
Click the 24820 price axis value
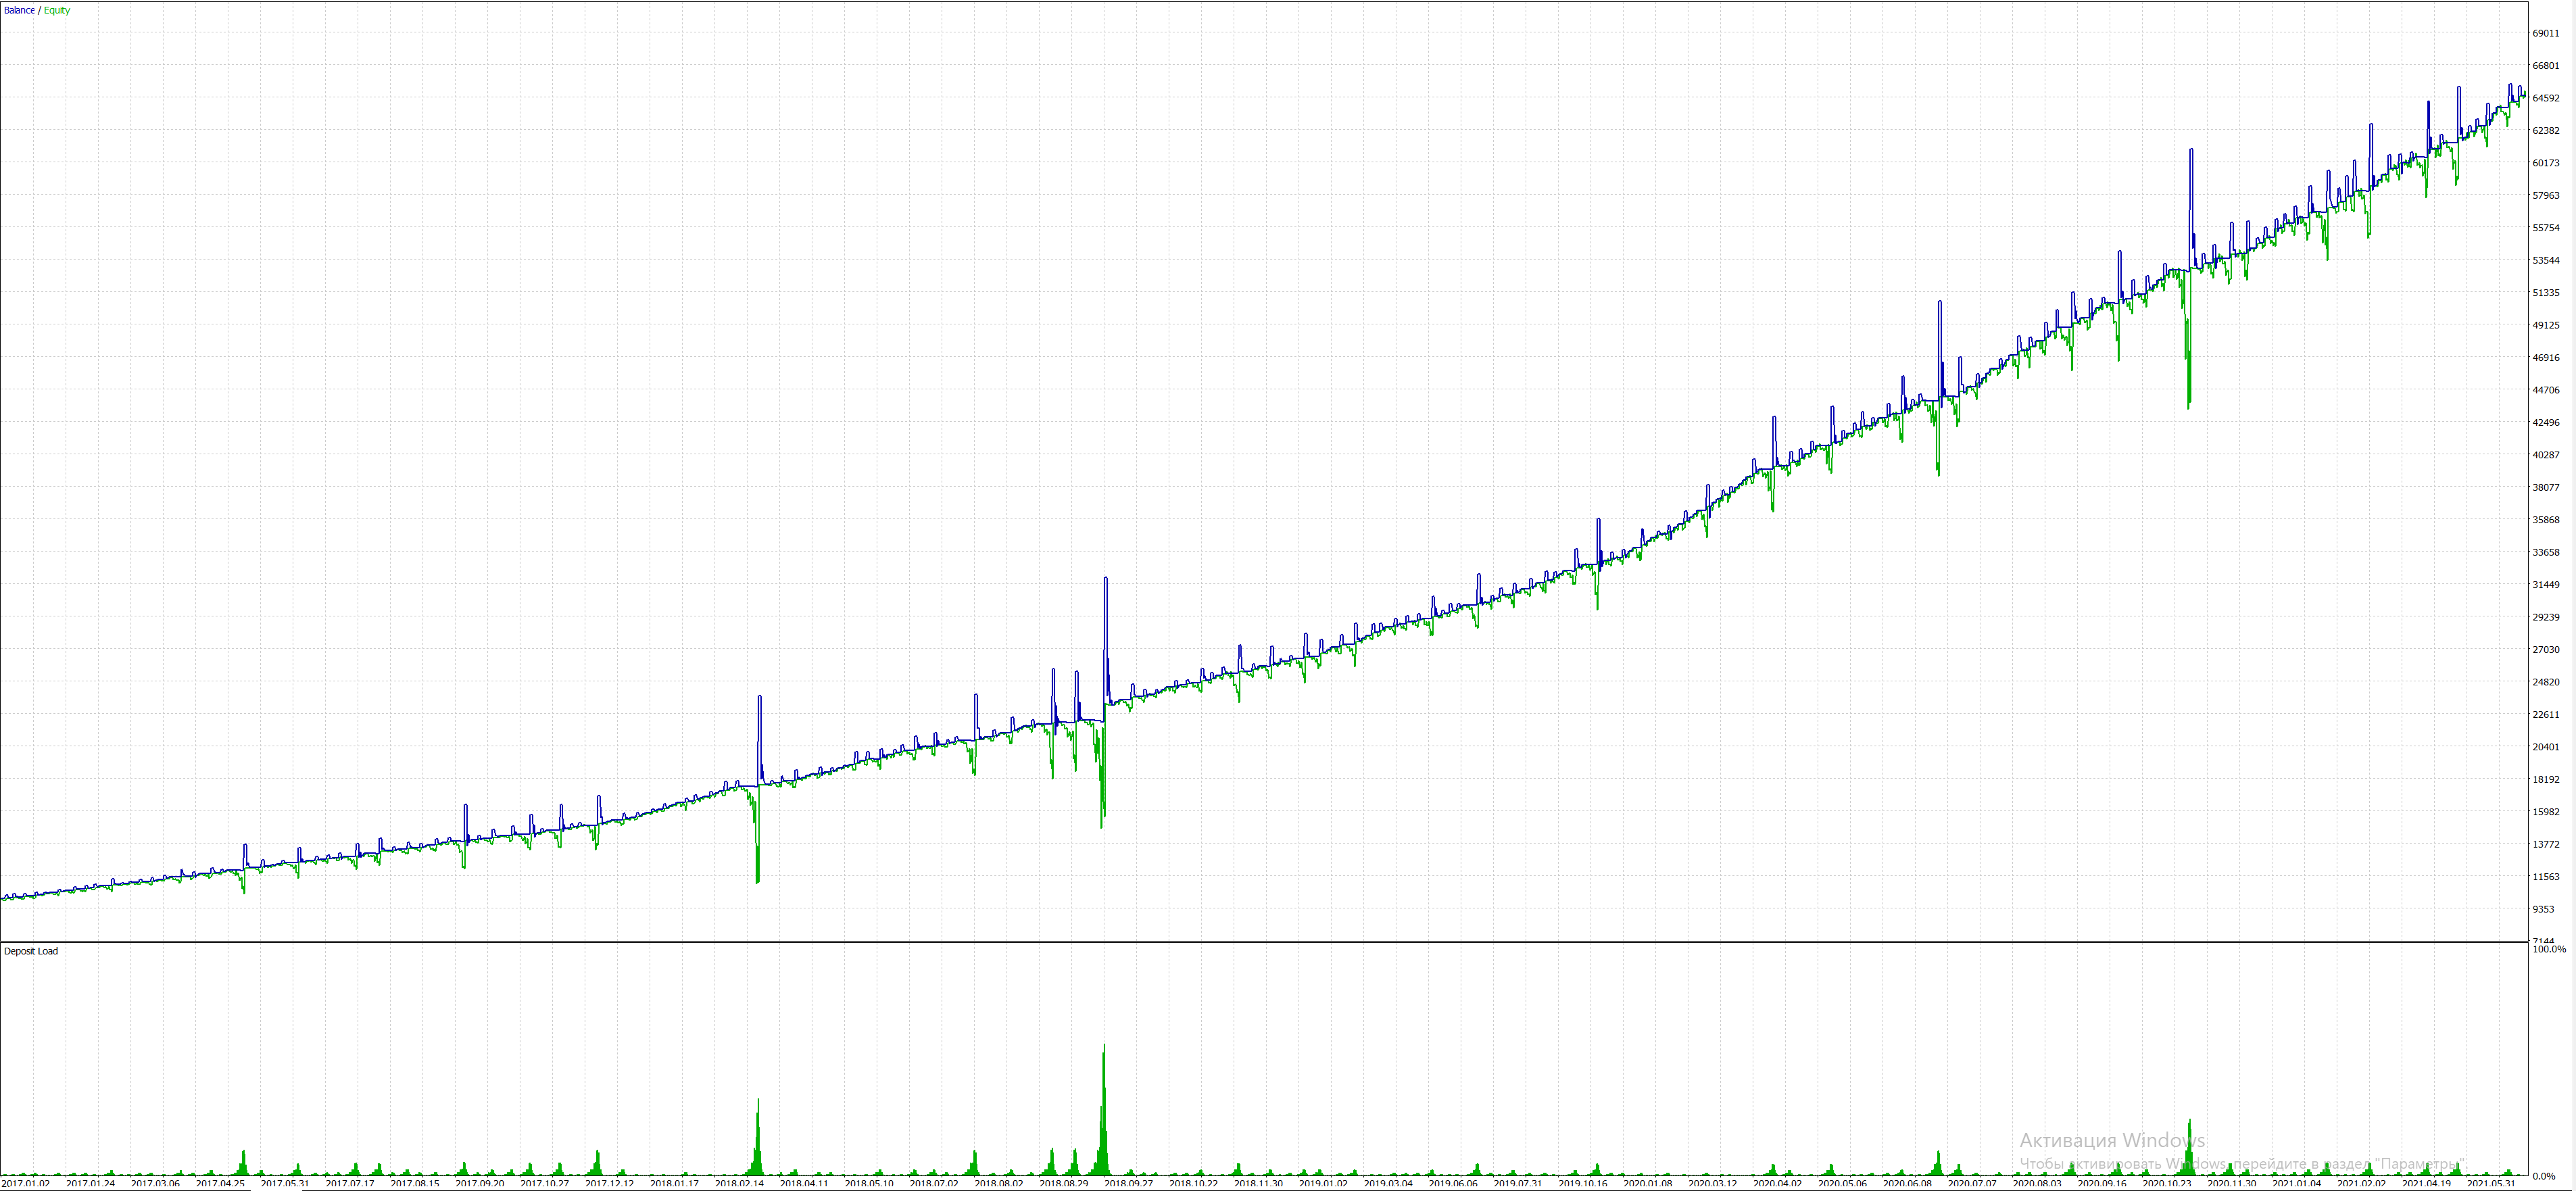(x=2545, y=682)
